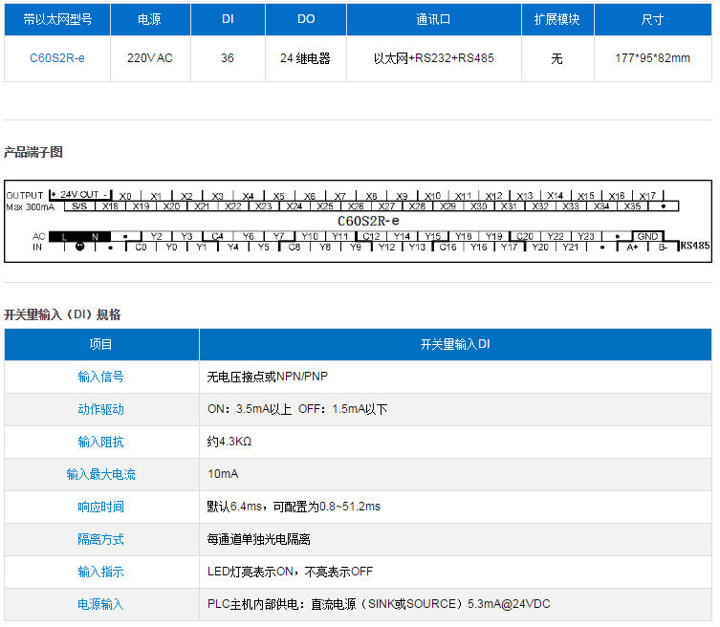Click the black L N AC terminal block

80,236
